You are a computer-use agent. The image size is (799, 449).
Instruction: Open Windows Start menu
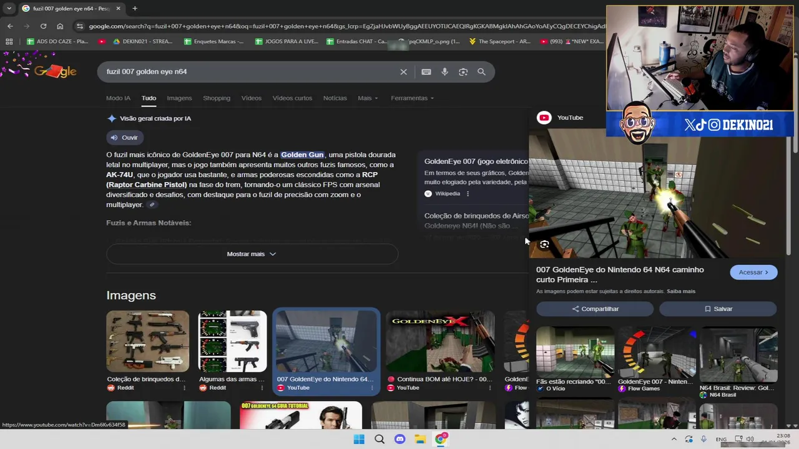(359, 439)
